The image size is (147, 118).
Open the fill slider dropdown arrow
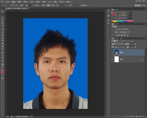[x=135, y=47]
